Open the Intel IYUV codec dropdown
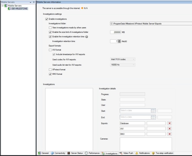The height and width of the screenshot is (156, 192). point(123,59)
